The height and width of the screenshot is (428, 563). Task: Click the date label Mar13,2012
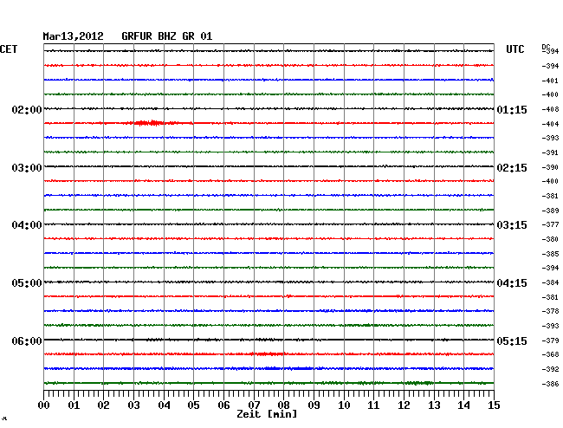click(x=74, y=36)
